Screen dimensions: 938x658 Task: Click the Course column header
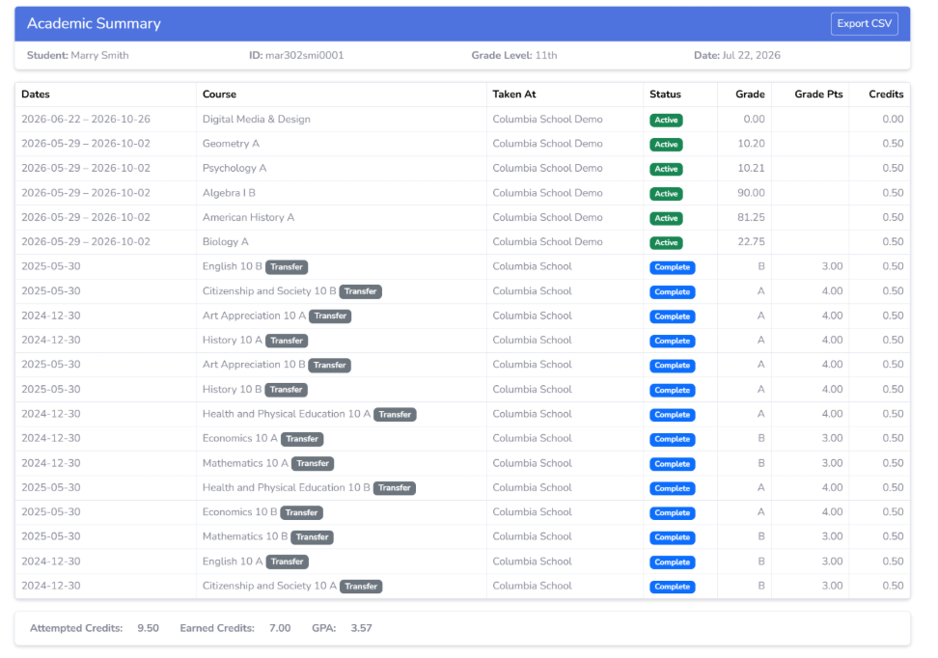click(x=219, y=94)
